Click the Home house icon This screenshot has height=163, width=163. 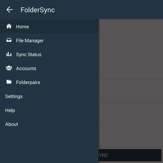pyautogui.click(x=9, y=26)
